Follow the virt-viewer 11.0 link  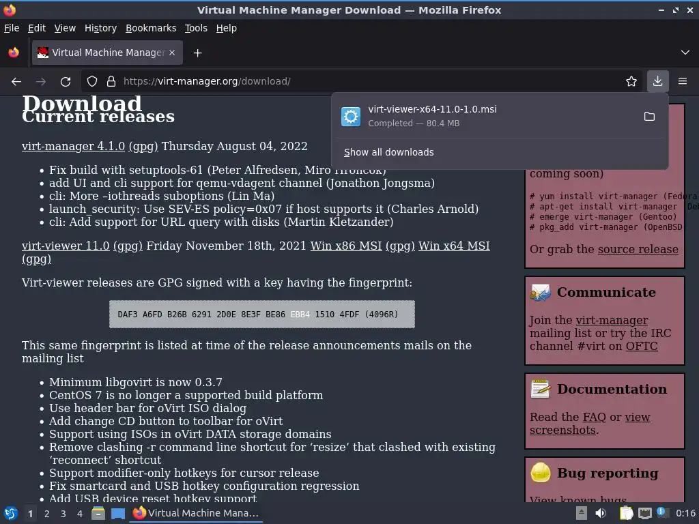pyautogui.click(x=66, y=246)
